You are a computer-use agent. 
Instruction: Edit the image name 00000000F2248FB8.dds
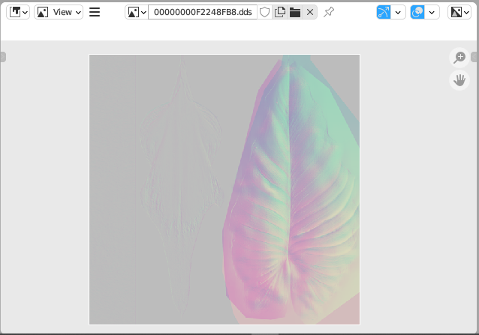point(203,12)
